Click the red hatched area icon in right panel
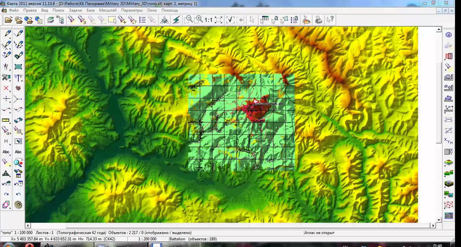The height and width of the screenshot is (247, 461). (x=448, y=56)
